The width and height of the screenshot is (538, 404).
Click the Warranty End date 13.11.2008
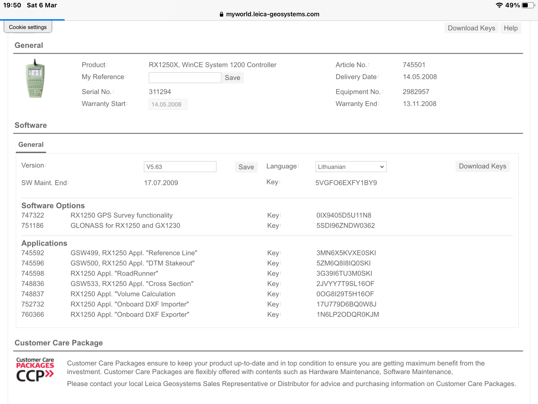(x=420, y=104)
